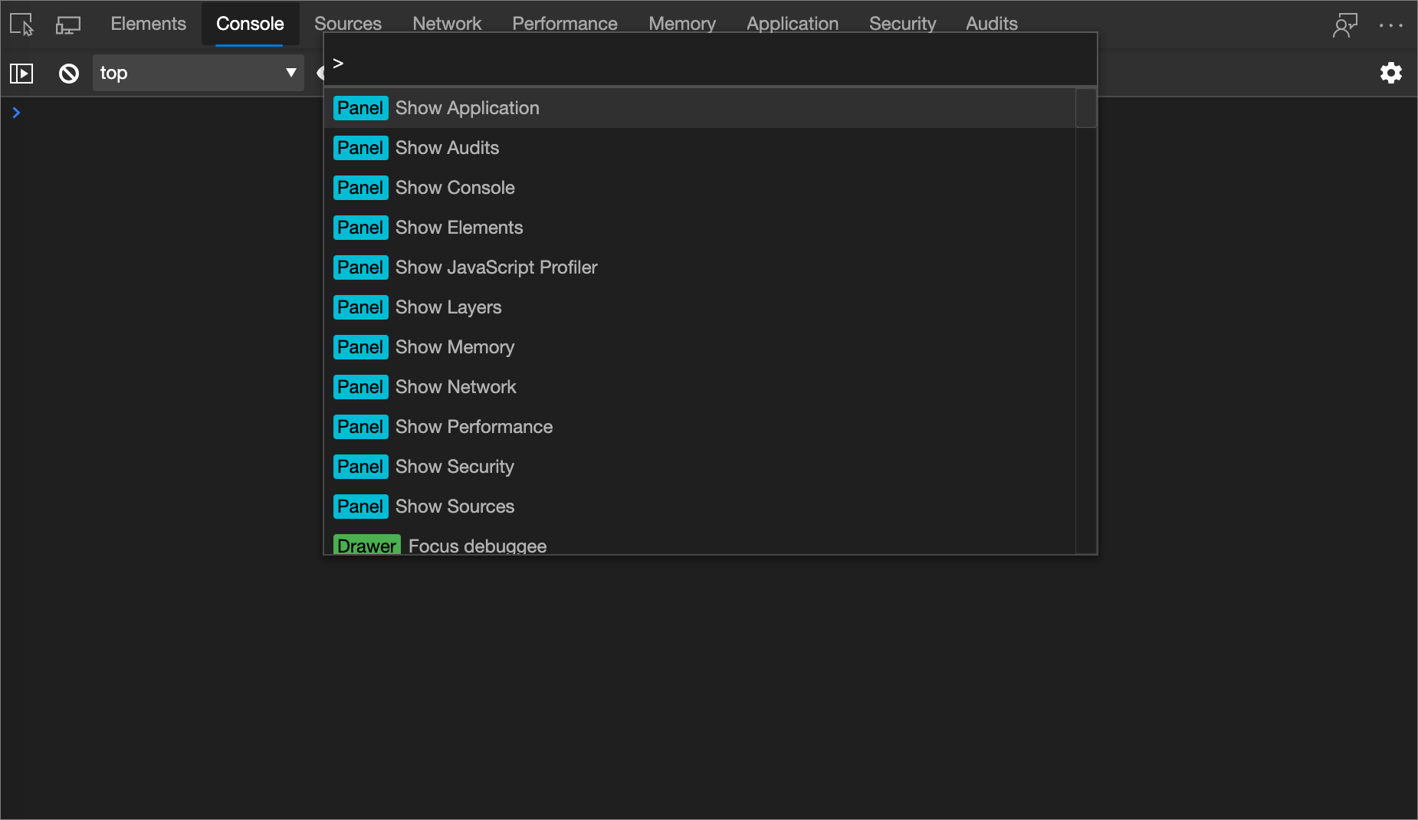The width and height of the screenshot is (1418, 820).
Task: Choose 'Focus debuggee' drawer command
Action: 477,545
